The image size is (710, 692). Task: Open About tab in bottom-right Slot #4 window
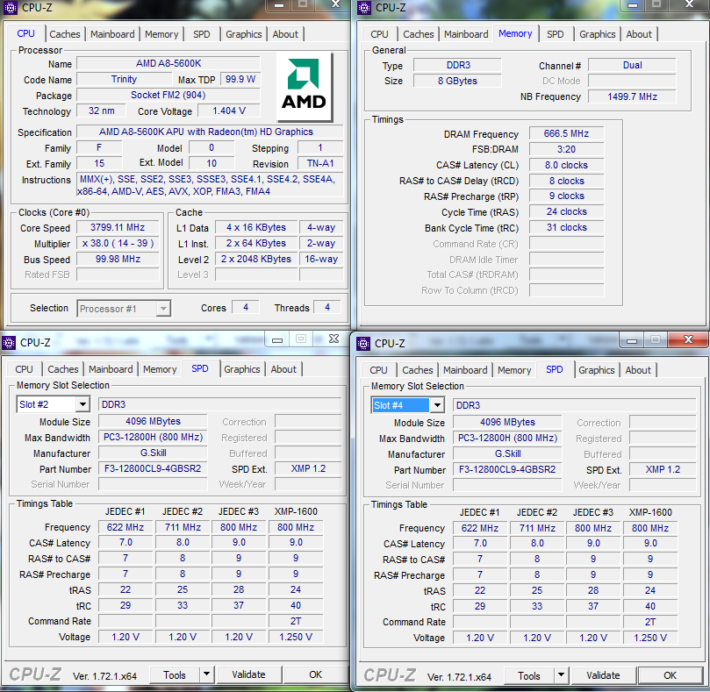[x=638, y=370]
